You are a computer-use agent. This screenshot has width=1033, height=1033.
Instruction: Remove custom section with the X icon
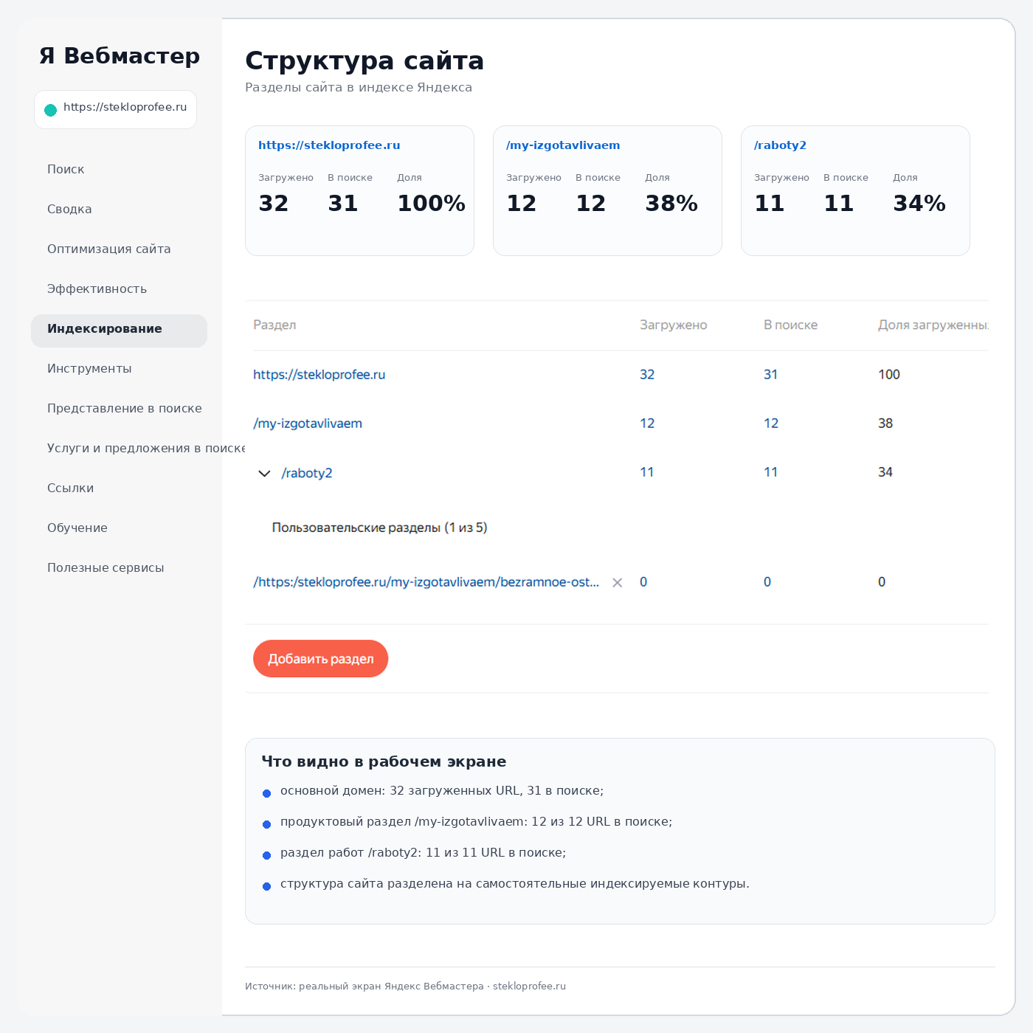pos(618,583)
